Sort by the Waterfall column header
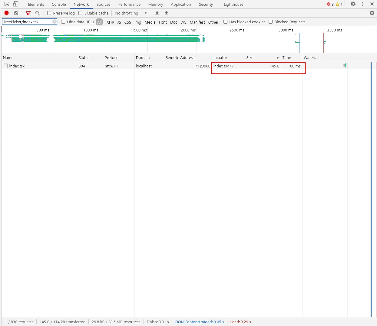 (339, 57)
